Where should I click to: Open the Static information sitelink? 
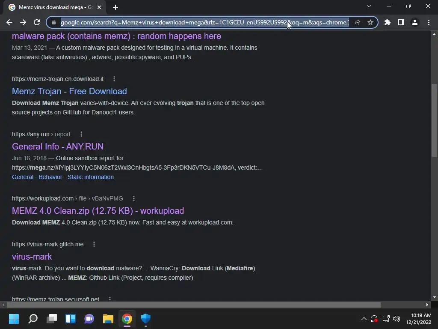click(x=91, y=177)
